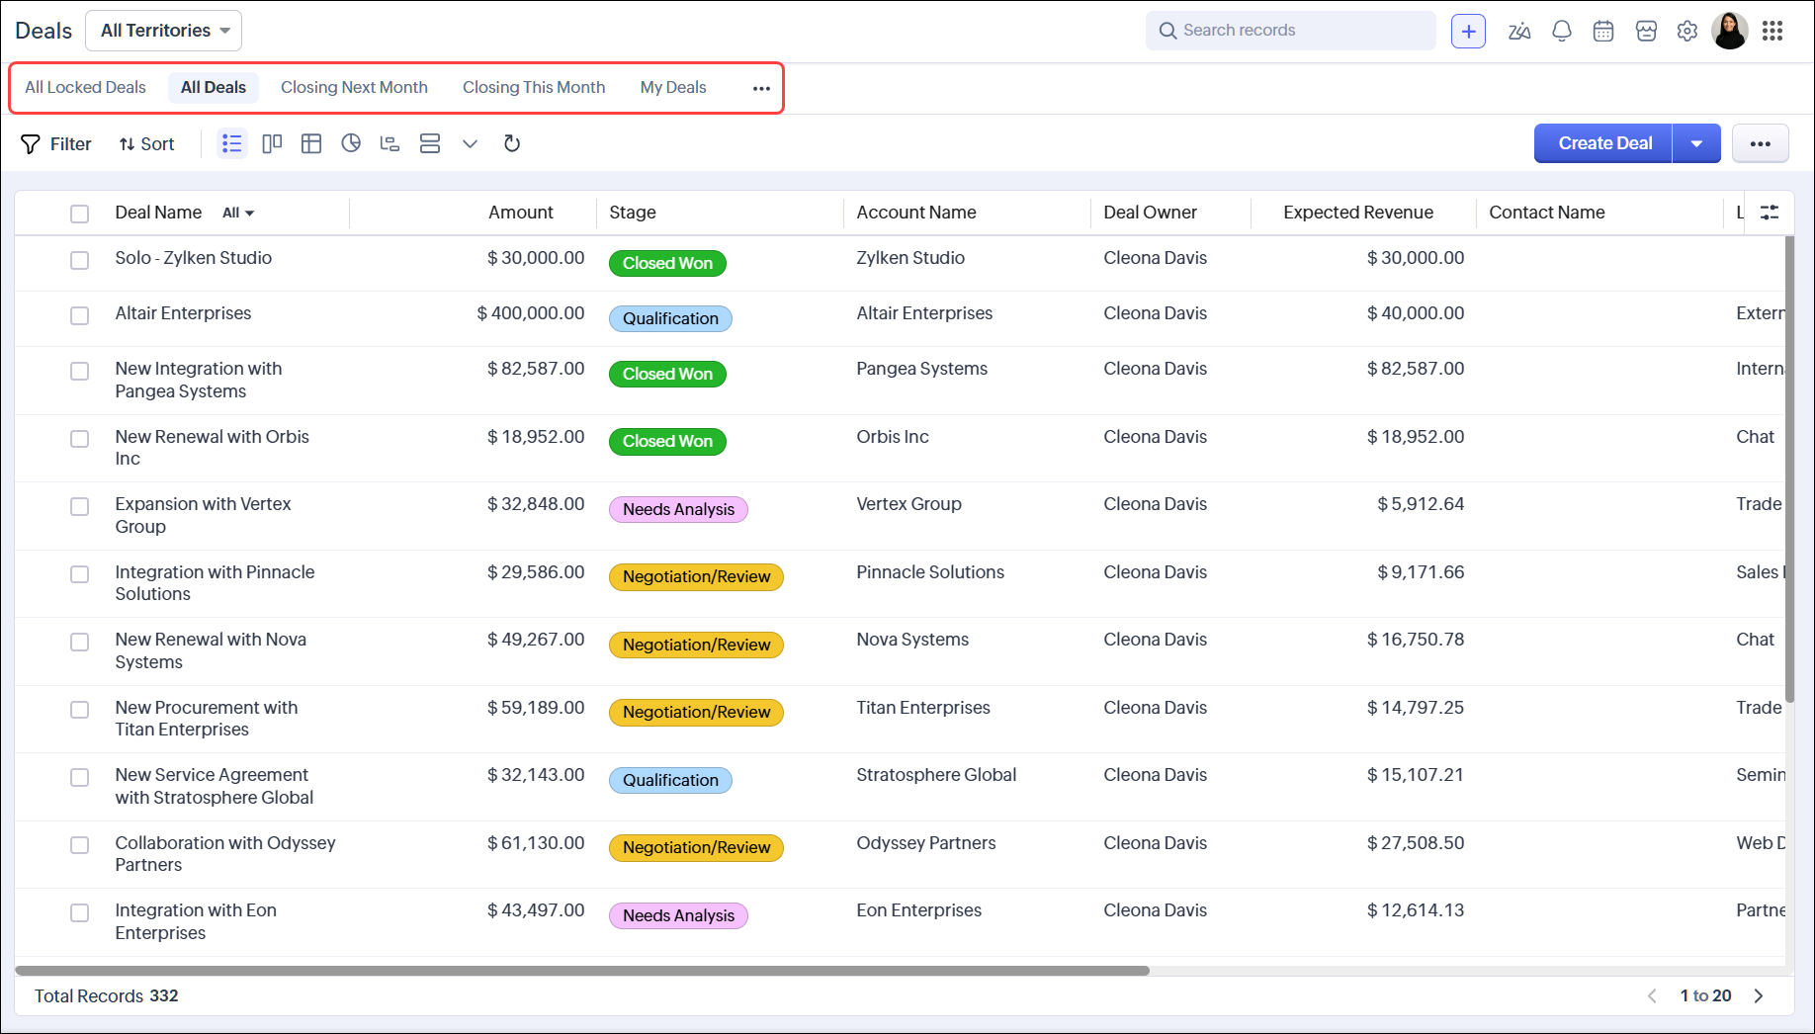This screenshot has width=1815, height=1034.
Task: Open the settings gear icon
Action: click(x=1687, y=31)
